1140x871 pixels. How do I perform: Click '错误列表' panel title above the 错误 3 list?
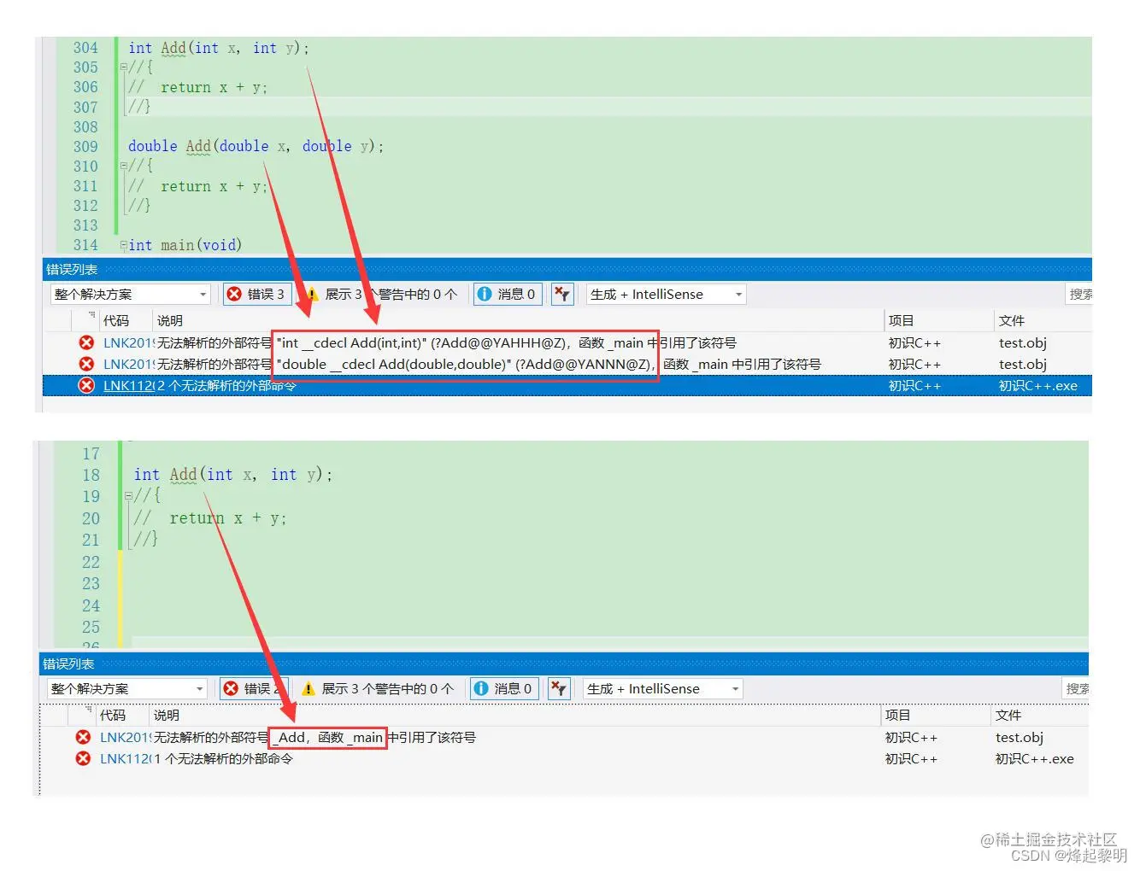(72, 269)
